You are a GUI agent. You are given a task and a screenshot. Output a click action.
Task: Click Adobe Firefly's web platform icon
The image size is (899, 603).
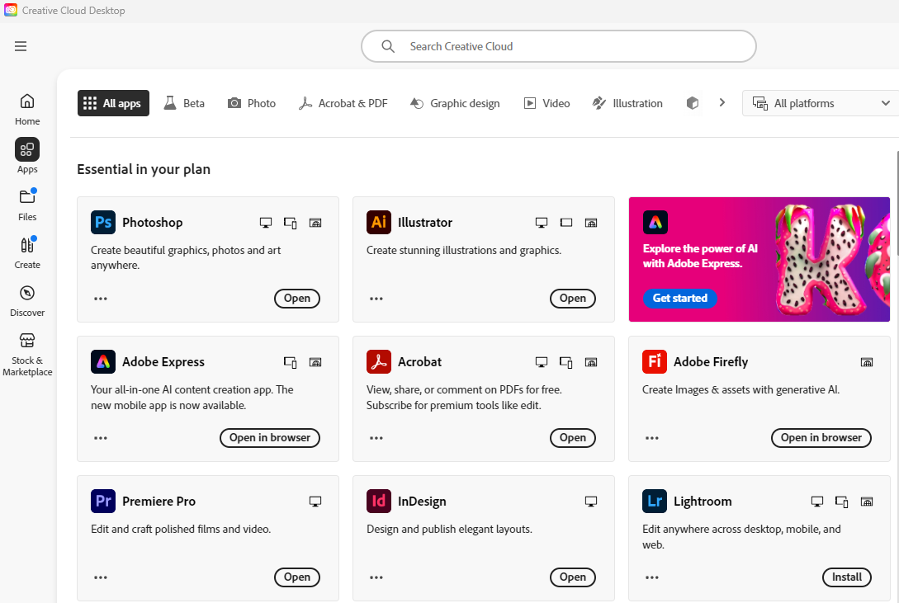(x=867, y=362)
